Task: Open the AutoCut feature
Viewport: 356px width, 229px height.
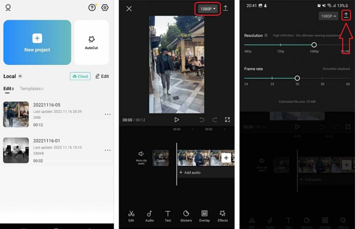Action: click(91, 42)
